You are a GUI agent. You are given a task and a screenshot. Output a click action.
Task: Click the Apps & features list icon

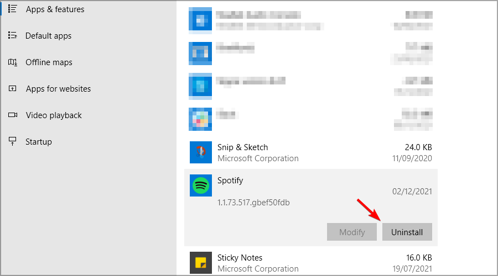[x=12, y=8]
